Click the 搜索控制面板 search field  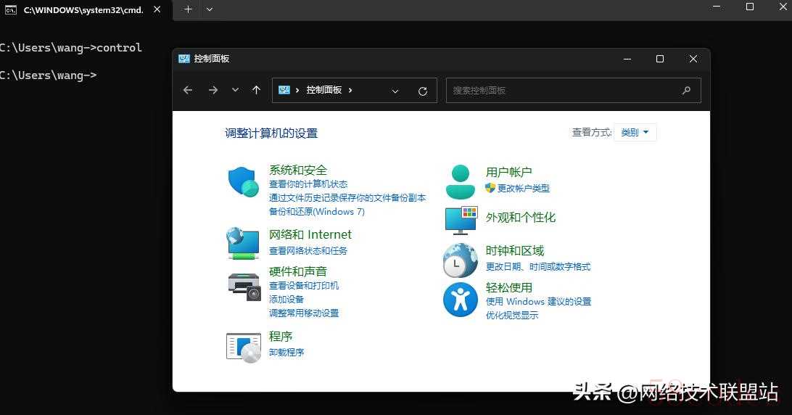[564, 91]
